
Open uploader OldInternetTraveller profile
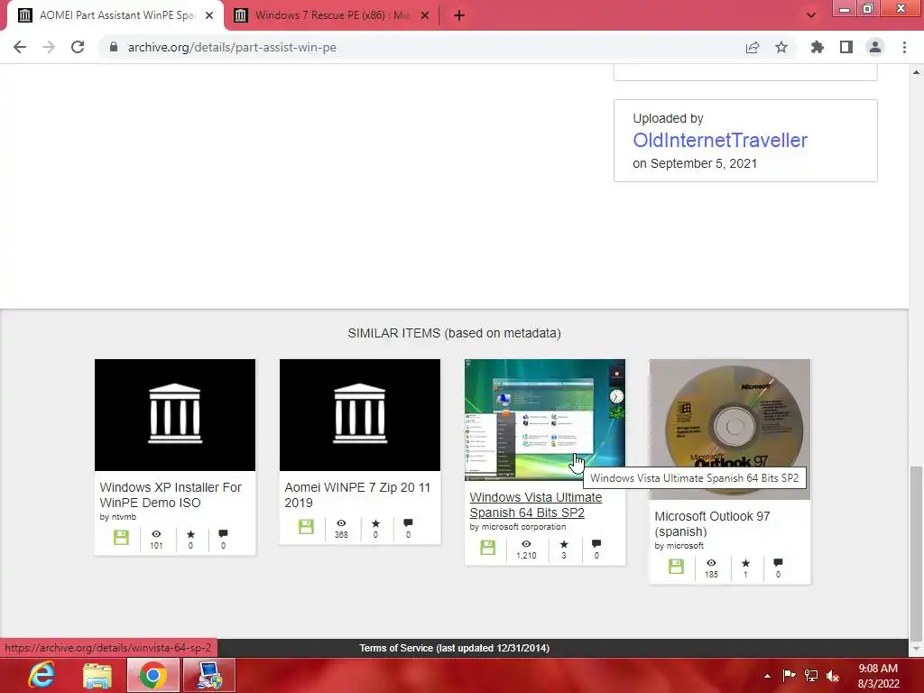coord(719,140)
